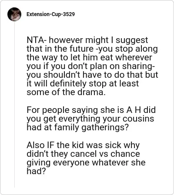Click the letters "A H" in the second paragraph

pos(134,110)
